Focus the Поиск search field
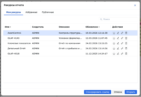141x97 pixels. pos(118,19)
